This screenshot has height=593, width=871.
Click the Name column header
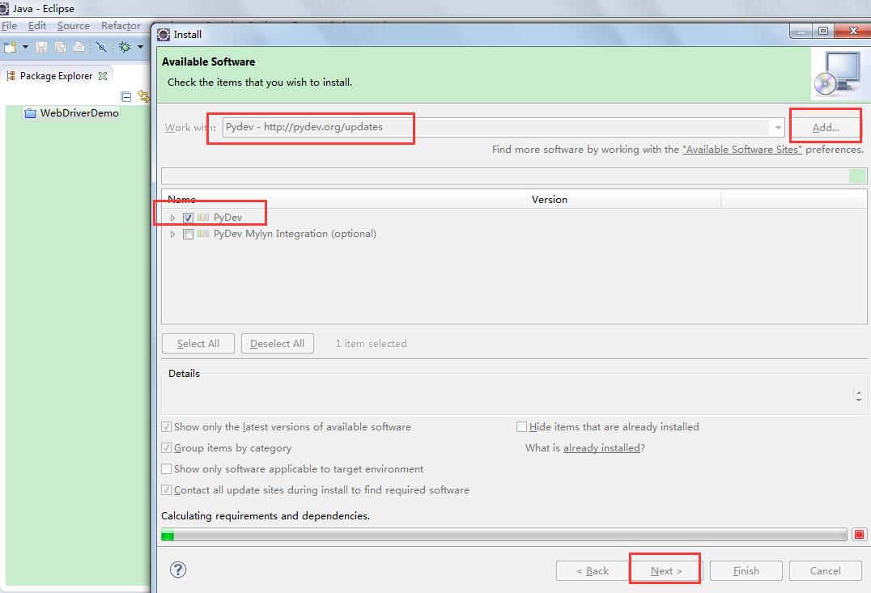(x=344, y=199)
